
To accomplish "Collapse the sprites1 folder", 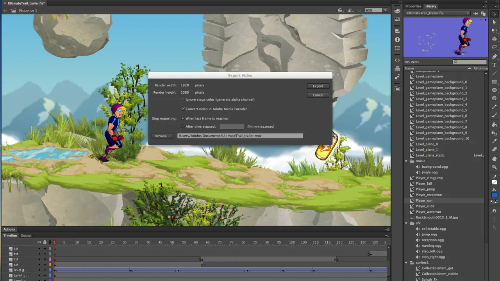I will 406,263.
